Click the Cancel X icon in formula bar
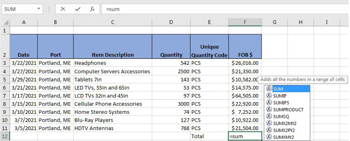 [63, 9]
